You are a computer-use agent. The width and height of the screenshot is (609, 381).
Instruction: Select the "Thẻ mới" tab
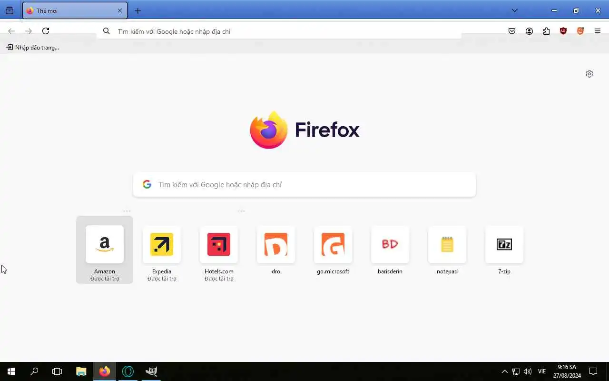(x=75, y=10)
